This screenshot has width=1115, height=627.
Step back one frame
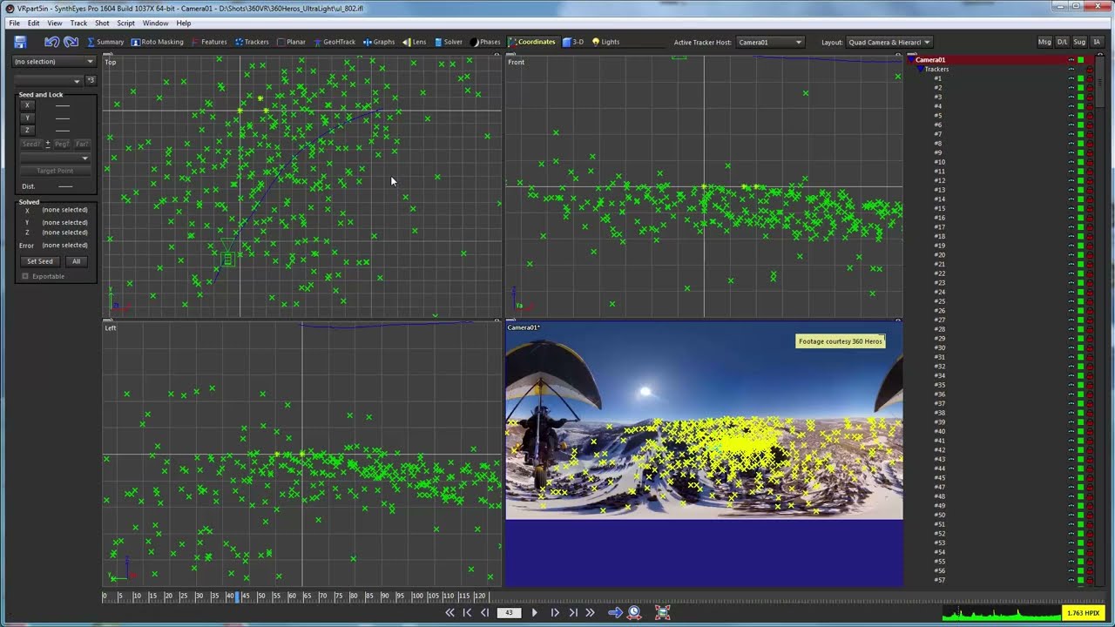(485, 613)
